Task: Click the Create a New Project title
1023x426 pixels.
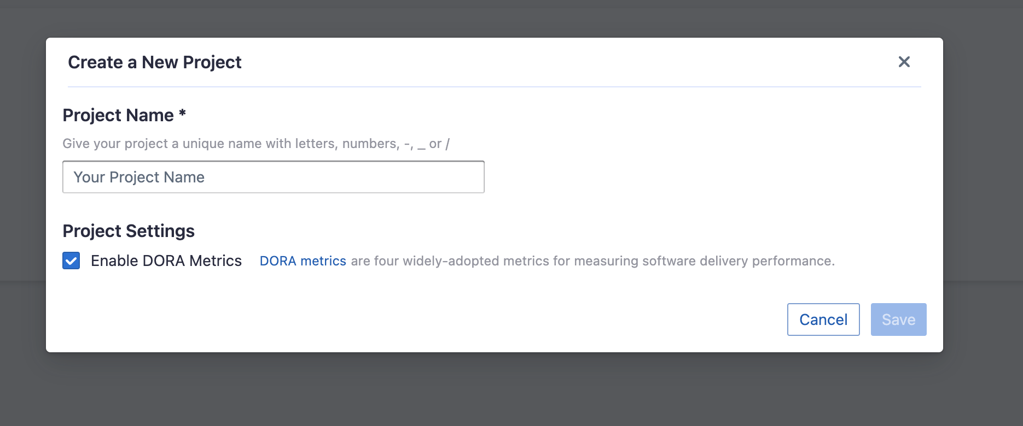Action: click(155, 62)
